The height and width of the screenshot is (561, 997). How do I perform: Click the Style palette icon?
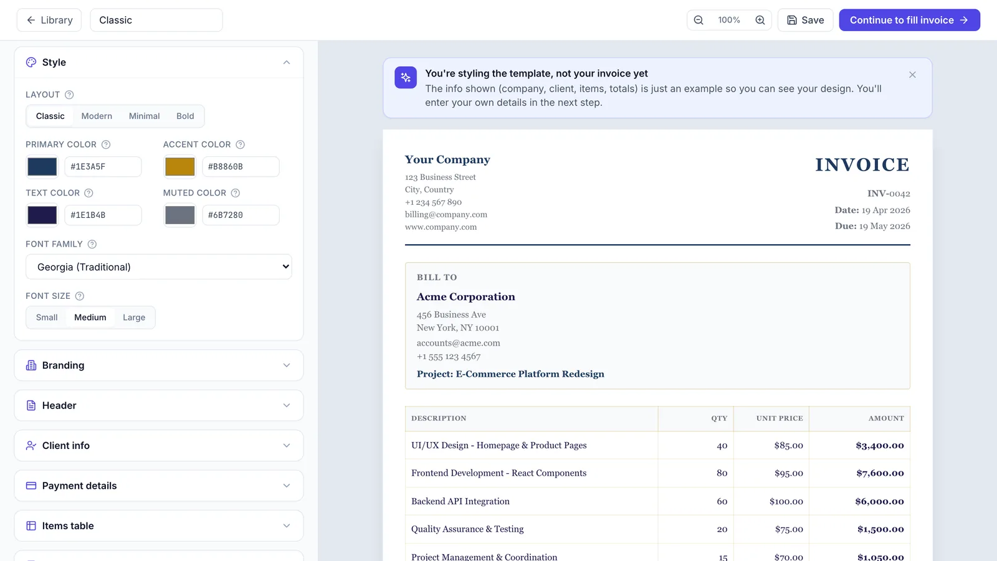(x=31, y=62)
